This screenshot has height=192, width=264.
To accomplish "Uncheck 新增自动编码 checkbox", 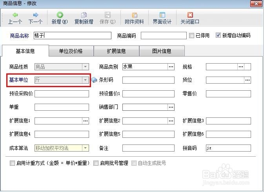I will (218, 35).
